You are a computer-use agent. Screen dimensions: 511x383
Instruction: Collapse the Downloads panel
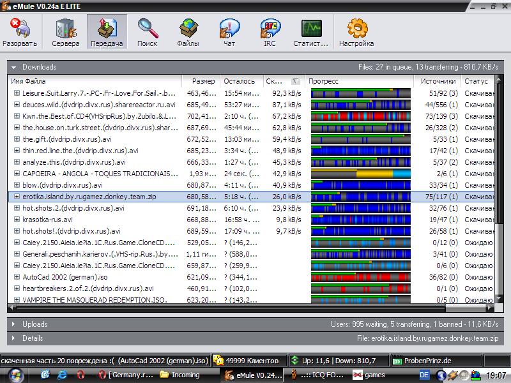pyautogui.click(x=13, y=68)
